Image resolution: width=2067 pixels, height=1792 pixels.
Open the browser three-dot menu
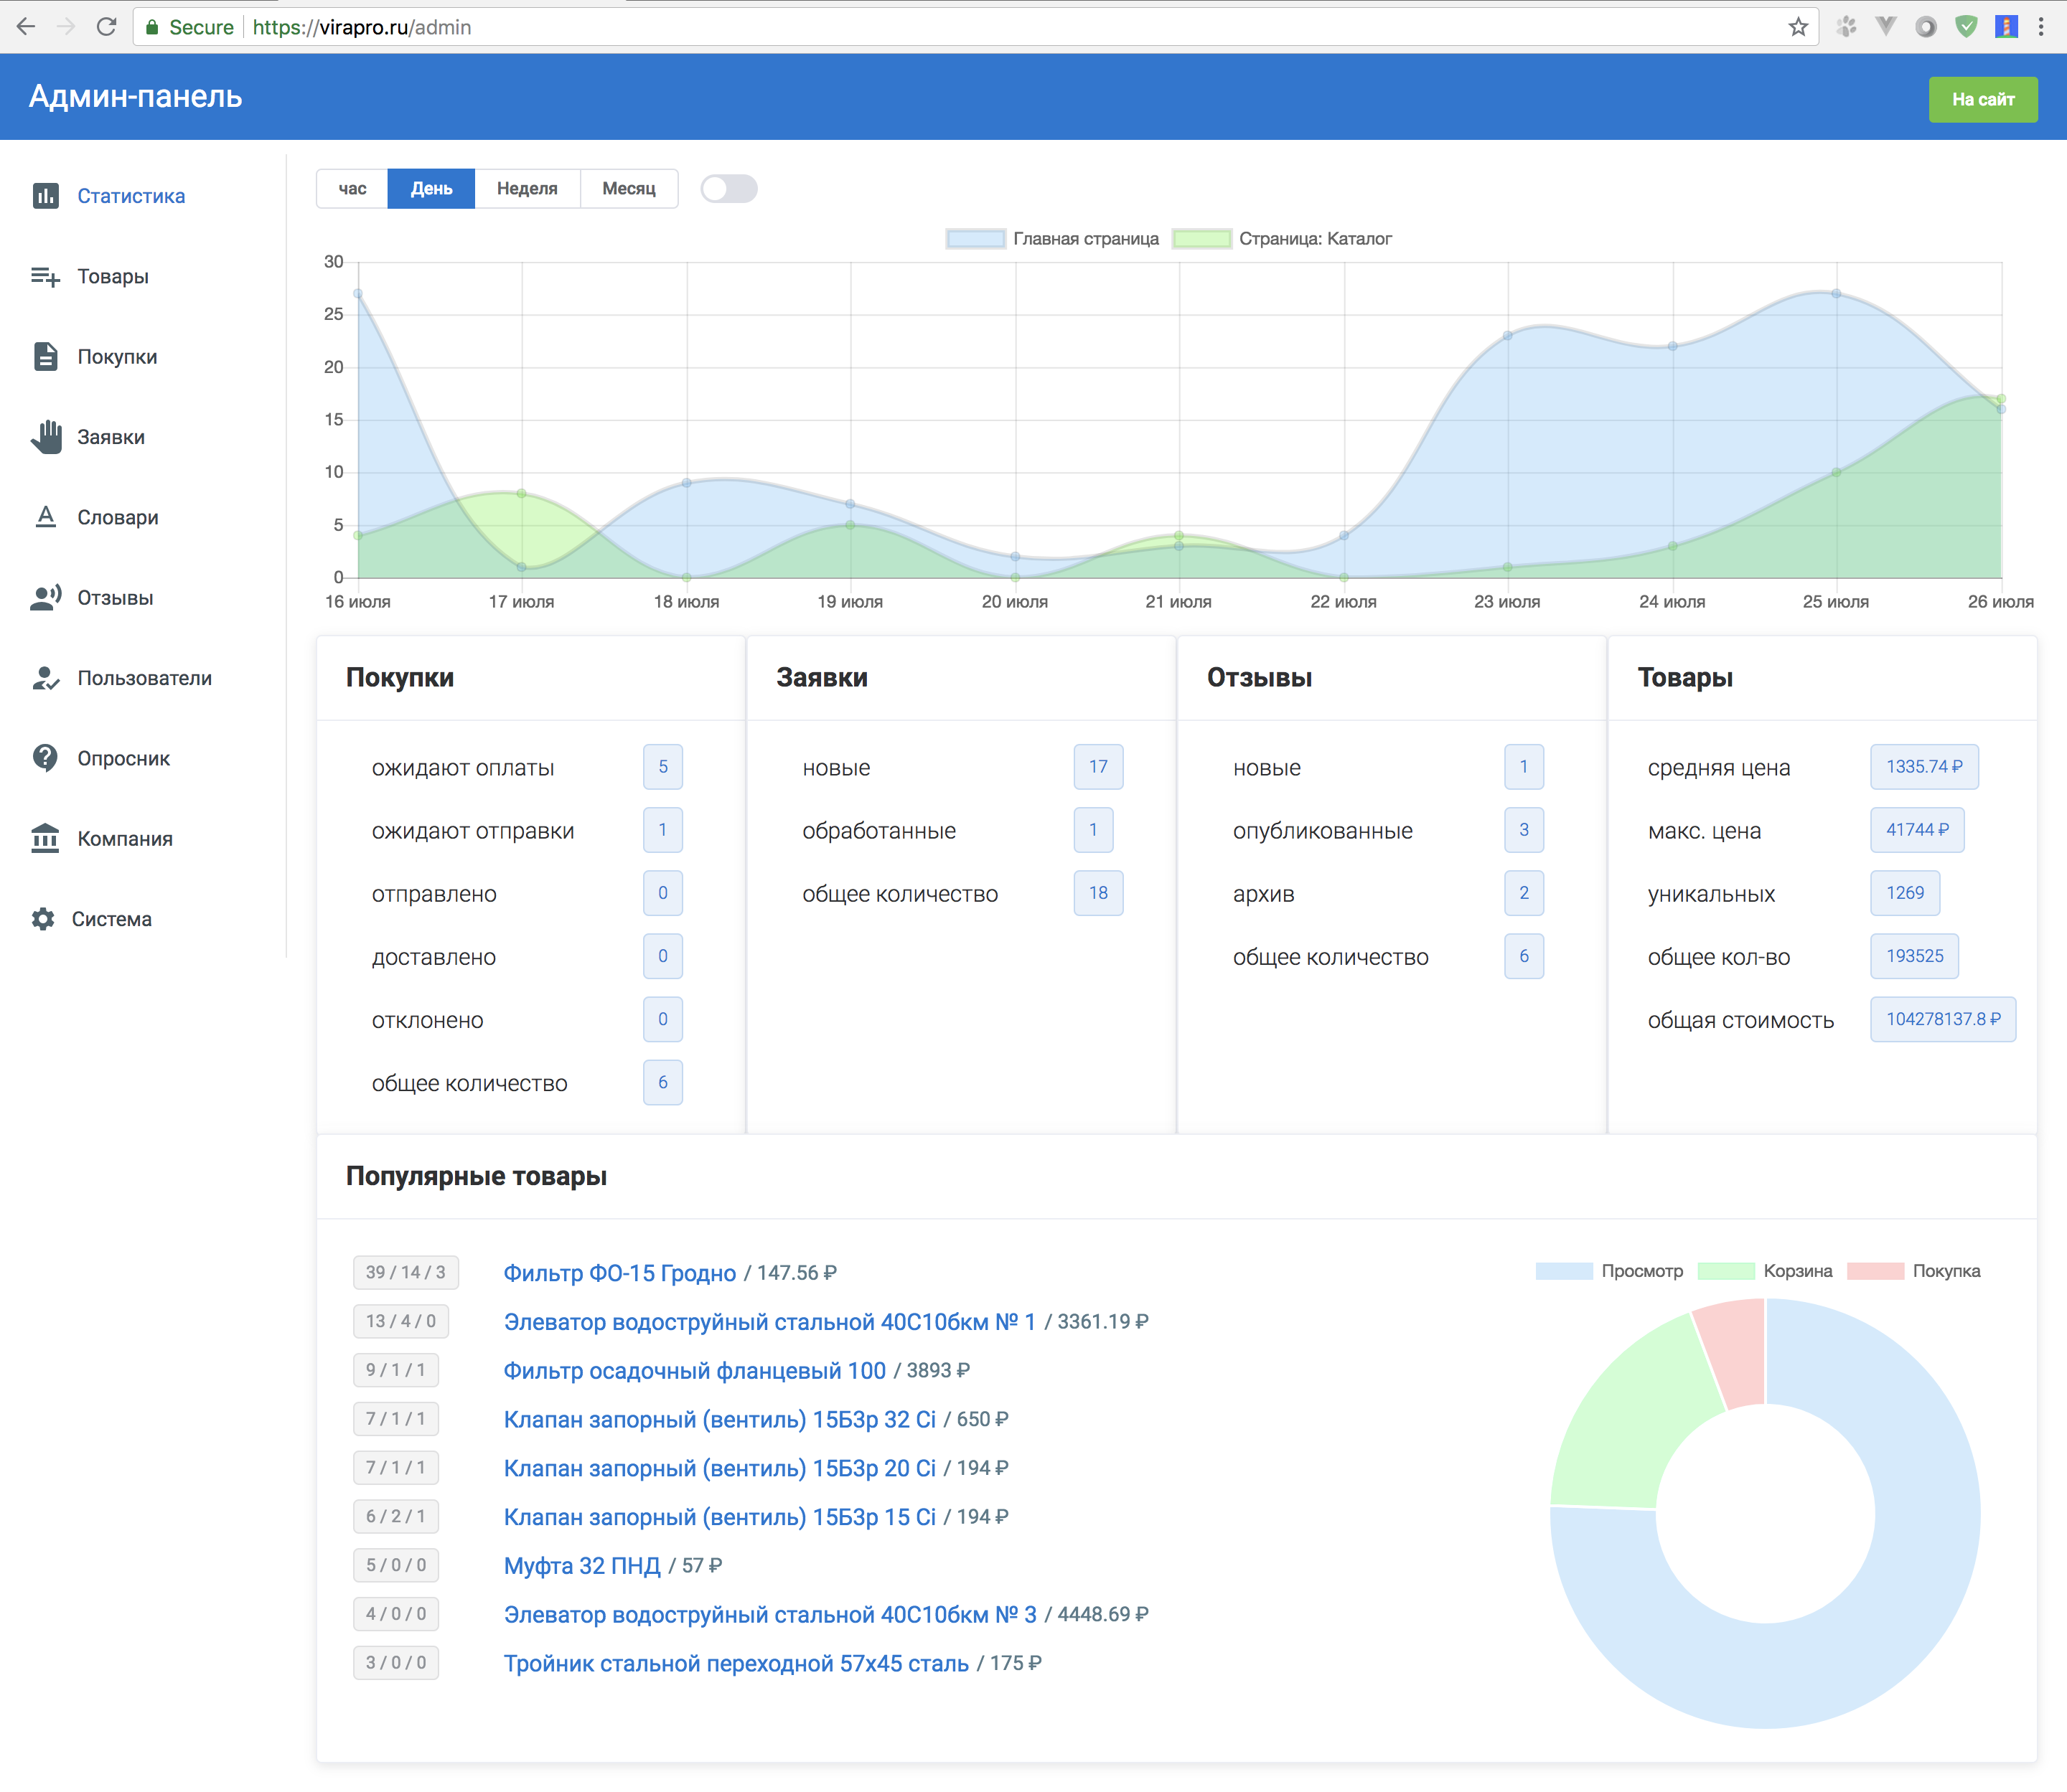2041,27
